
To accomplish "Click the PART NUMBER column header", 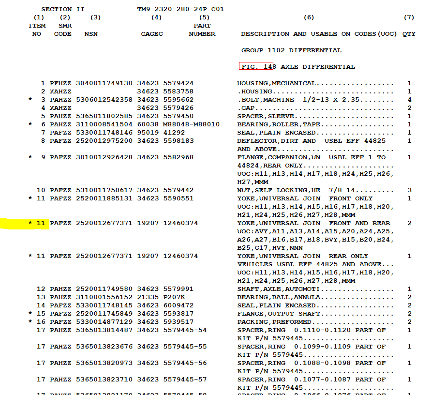I will [202, 30].
